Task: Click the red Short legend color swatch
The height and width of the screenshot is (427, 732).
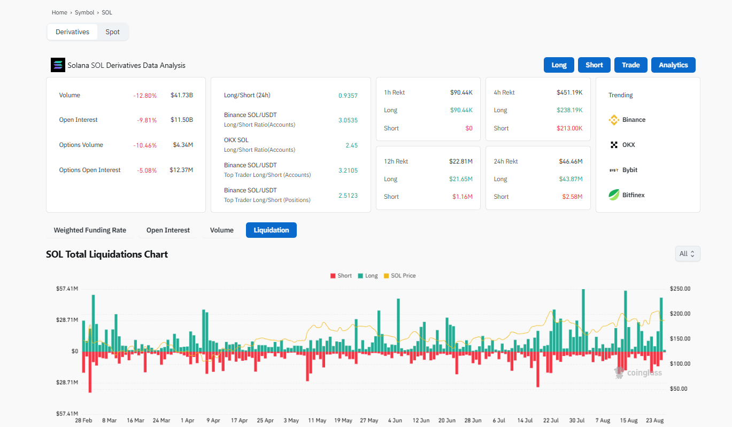Action: 333,276
